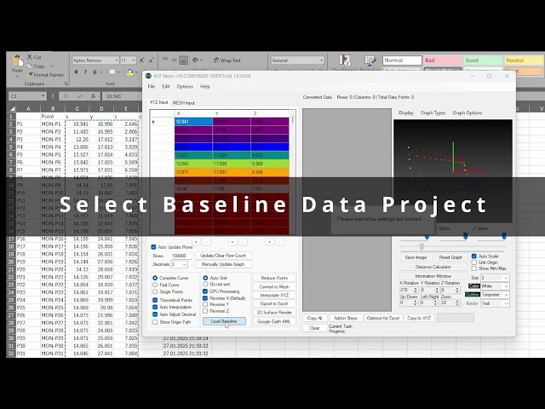
Task: Decrease font size with the small A icon
Action: point(151,60)
